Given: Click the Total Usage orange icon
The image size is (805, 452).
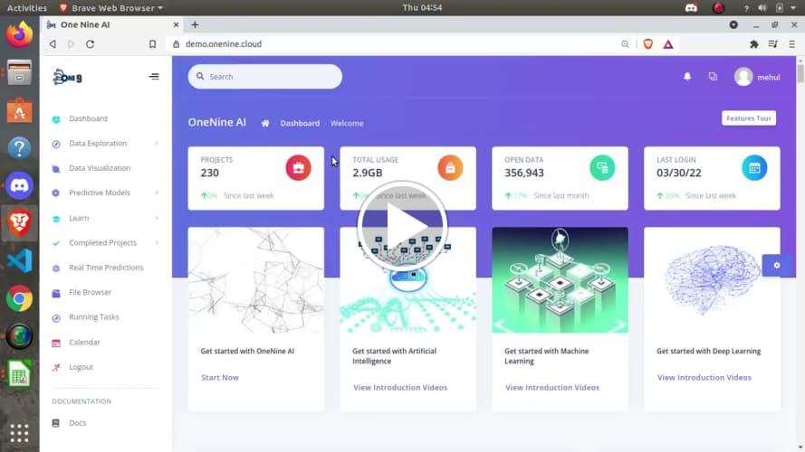Looking at the screenshot, I should (450, 168).
